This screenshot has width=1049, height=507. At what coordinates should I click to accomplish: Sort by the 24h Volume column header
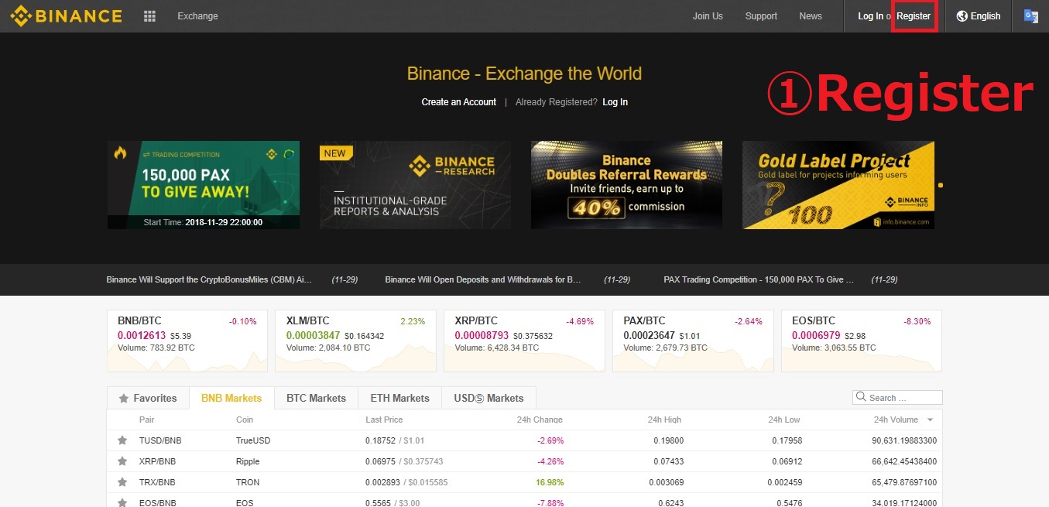coord(896,420)
